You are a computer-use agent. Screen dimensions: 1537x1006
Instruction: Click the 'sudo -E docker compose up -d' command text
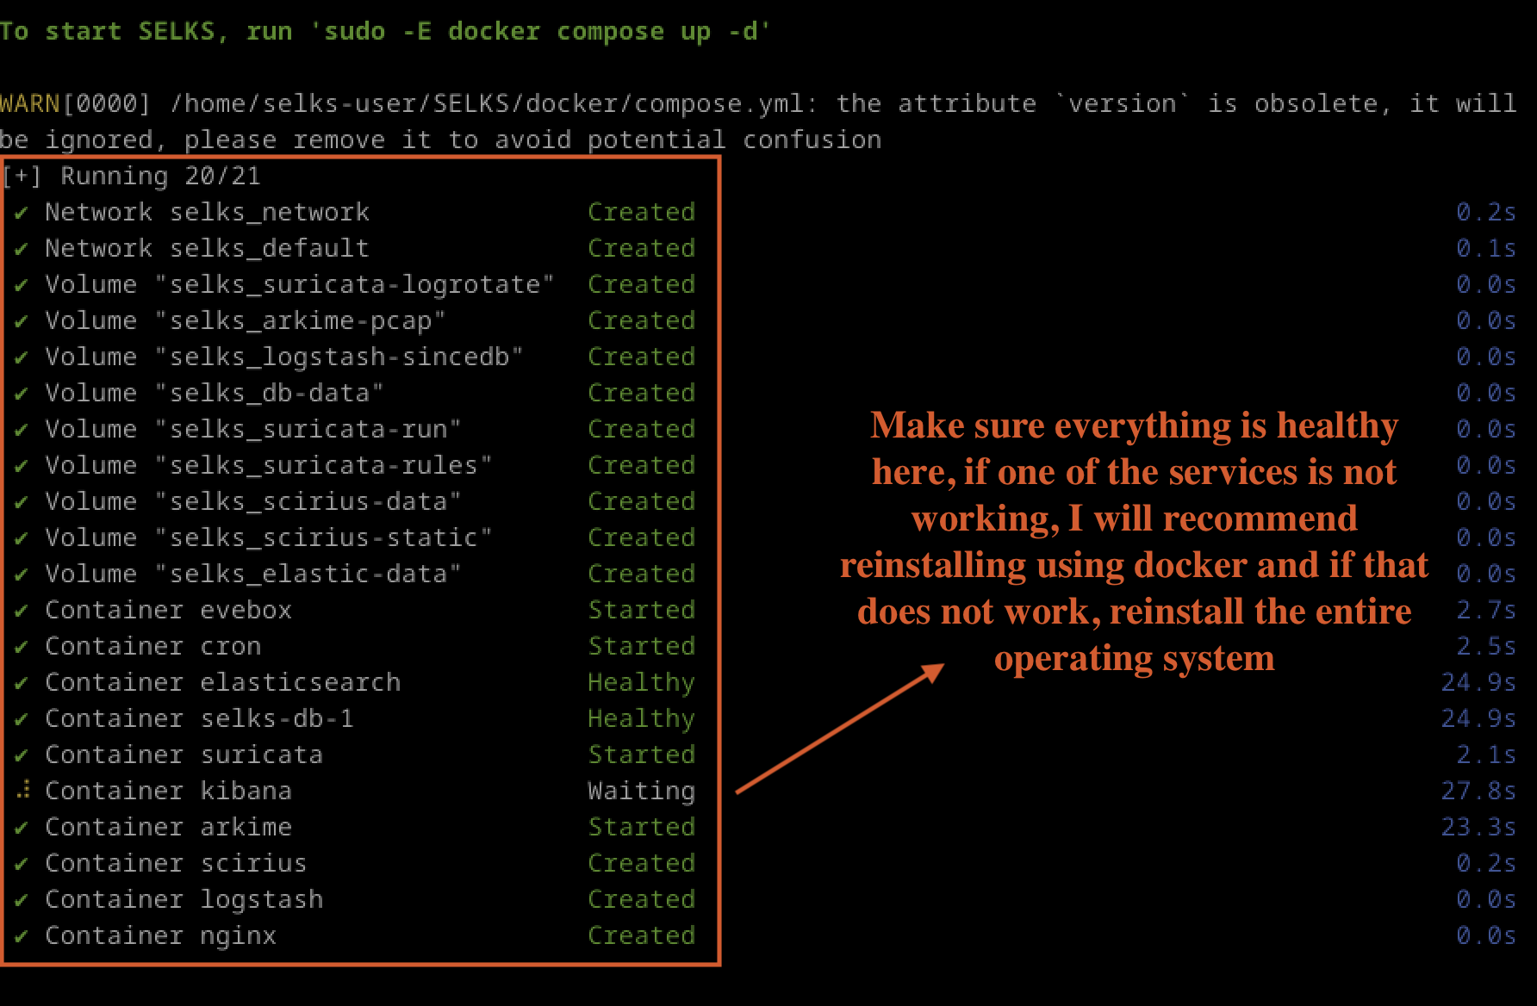546,32
